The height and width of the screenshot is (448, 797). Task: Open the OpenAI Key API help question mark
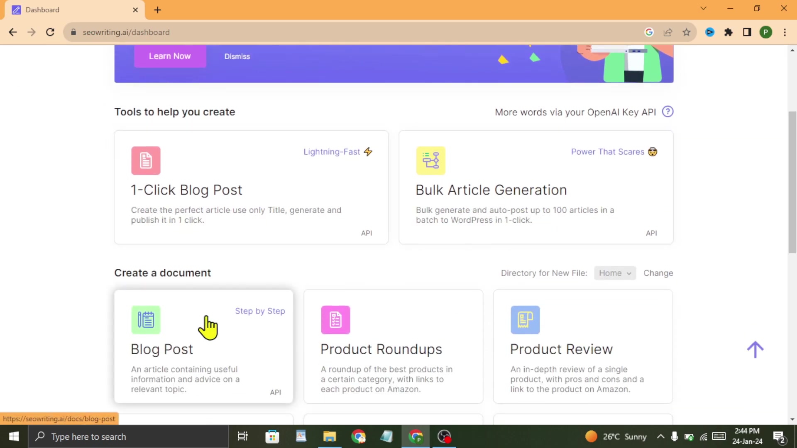[x=667, y=112]
